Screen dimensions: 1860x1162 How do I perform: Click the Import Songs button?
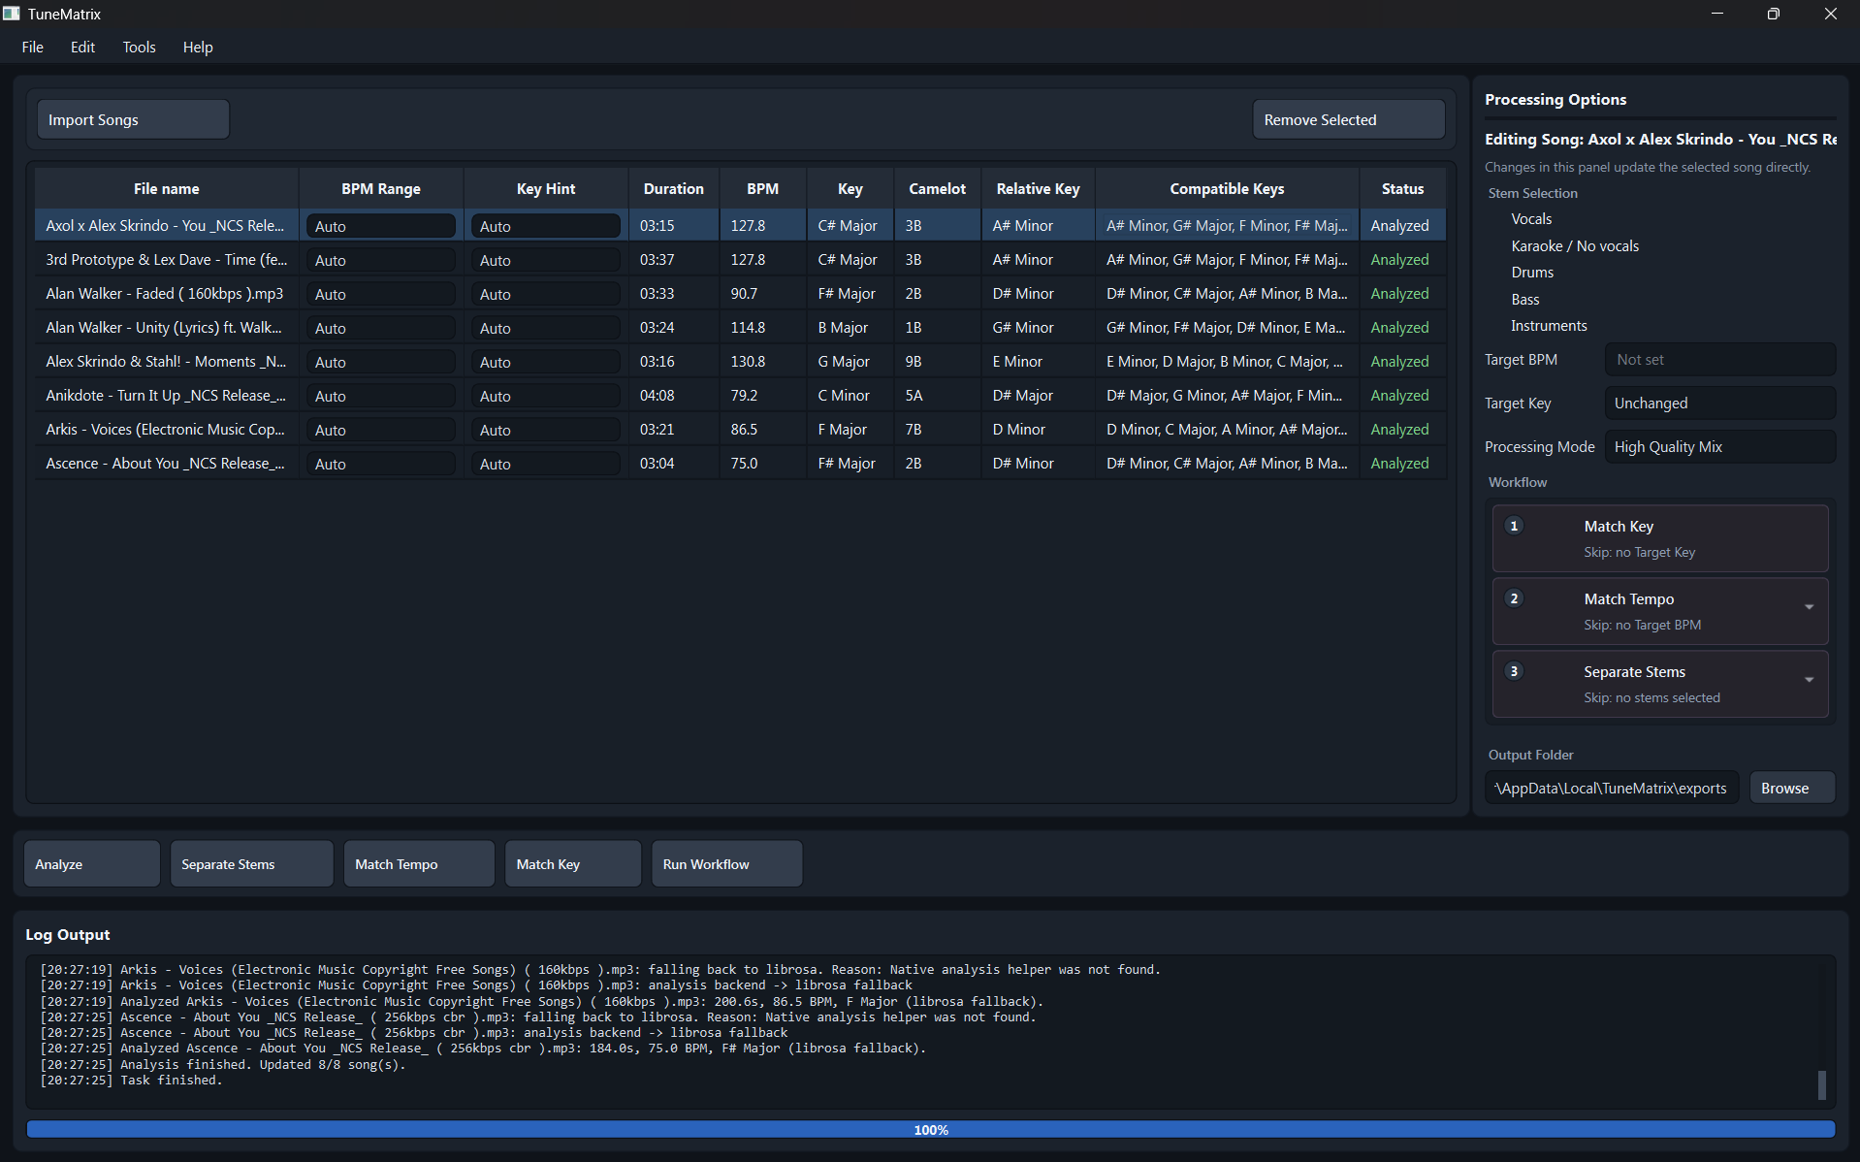(x=133, y=119)
